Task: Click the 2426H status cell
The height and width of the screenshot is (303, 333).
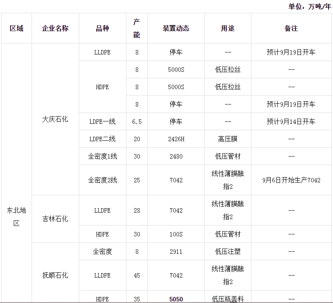Action: (176, 139)
